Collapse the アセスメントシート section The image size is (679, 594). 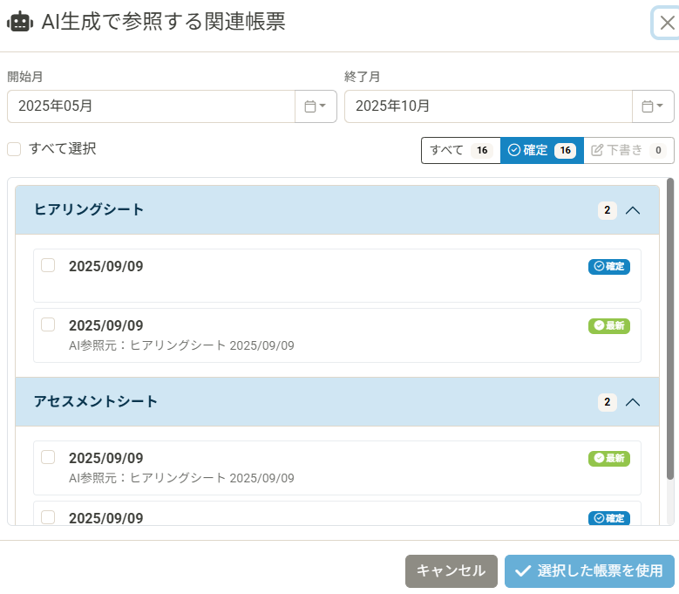[634, 402]
